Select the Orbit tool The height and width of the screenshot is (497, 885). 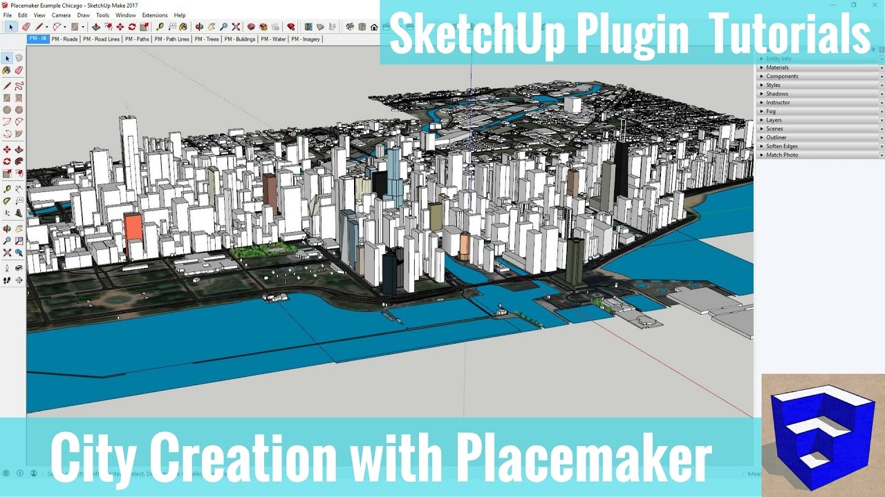[x=8, y=228]
